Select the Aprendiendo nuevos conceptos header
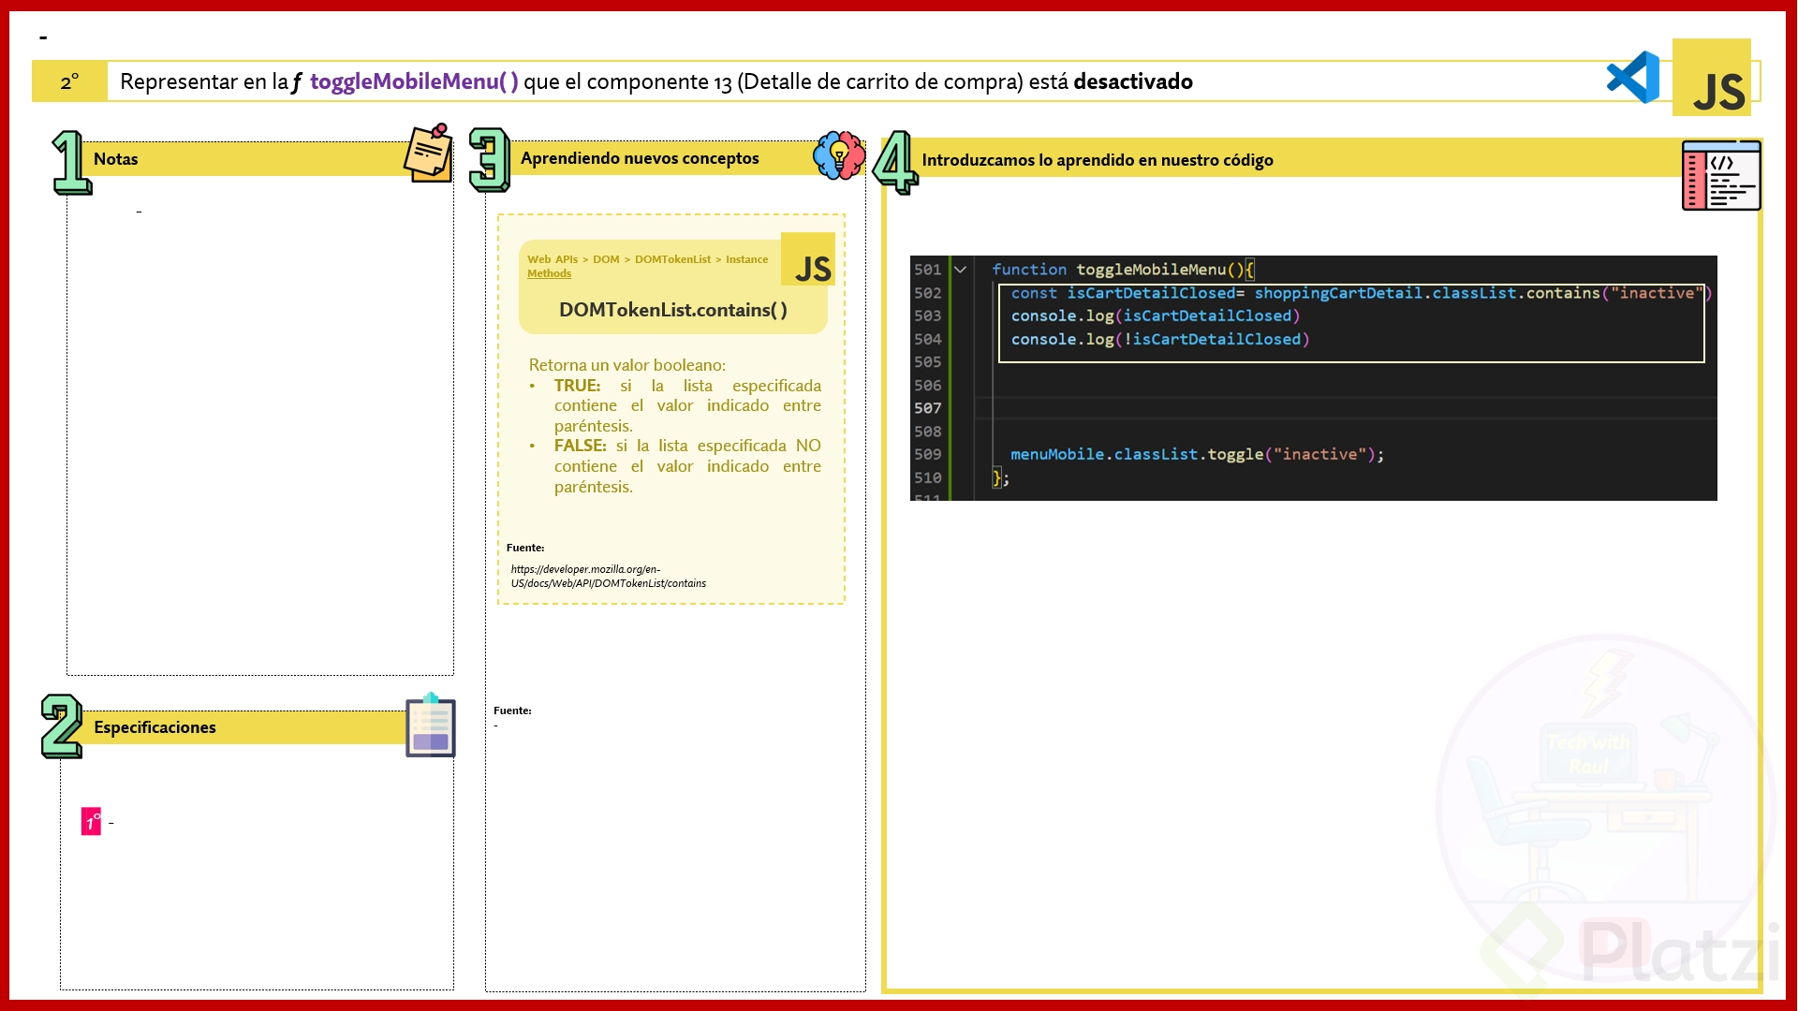Screen dimensions: 1798x1011 (x=640, y=158)
